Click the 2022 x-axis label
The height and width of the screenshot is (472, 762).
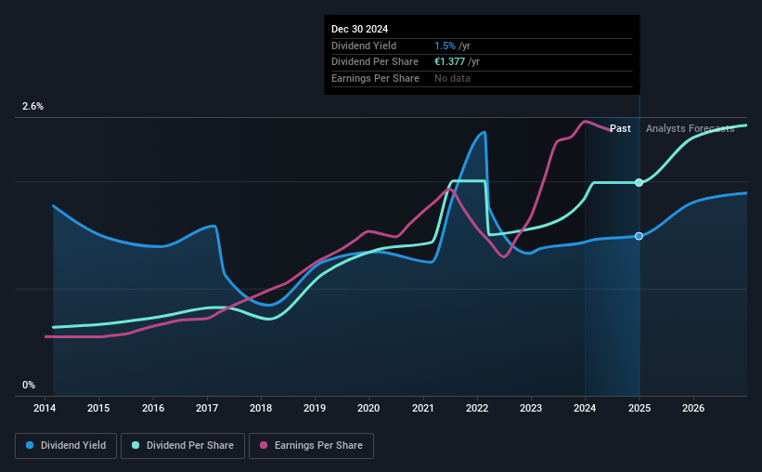pos(477,408)
